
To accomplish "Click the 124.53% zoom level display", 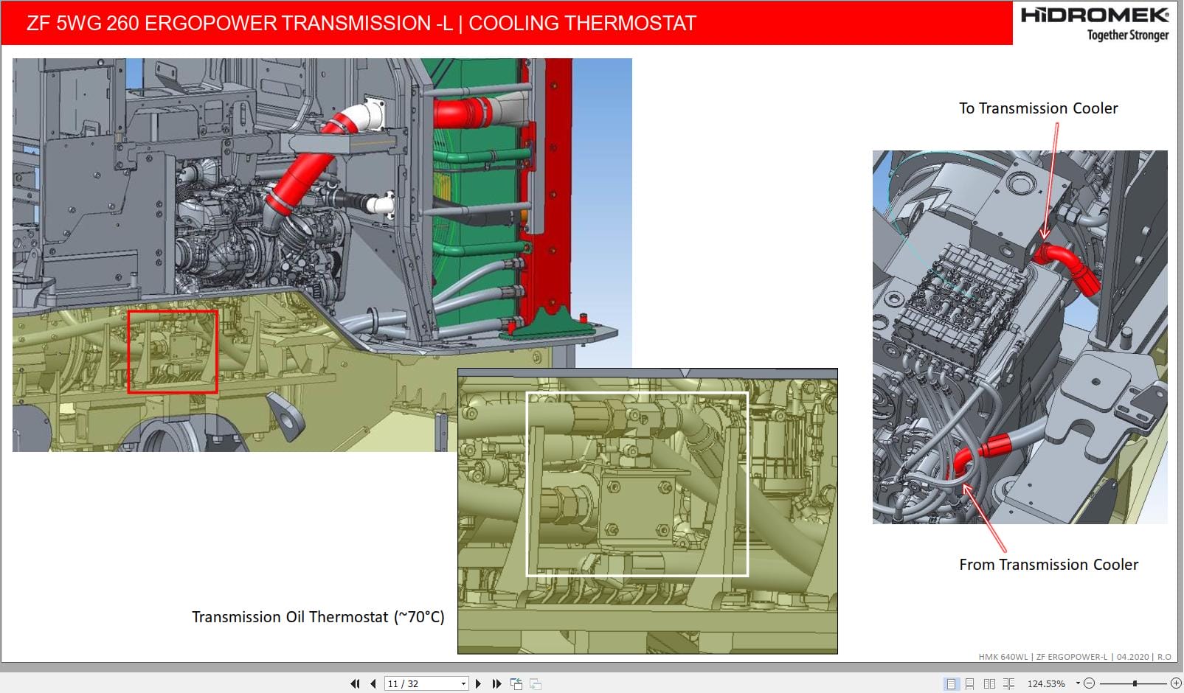I will [1046, 683].
